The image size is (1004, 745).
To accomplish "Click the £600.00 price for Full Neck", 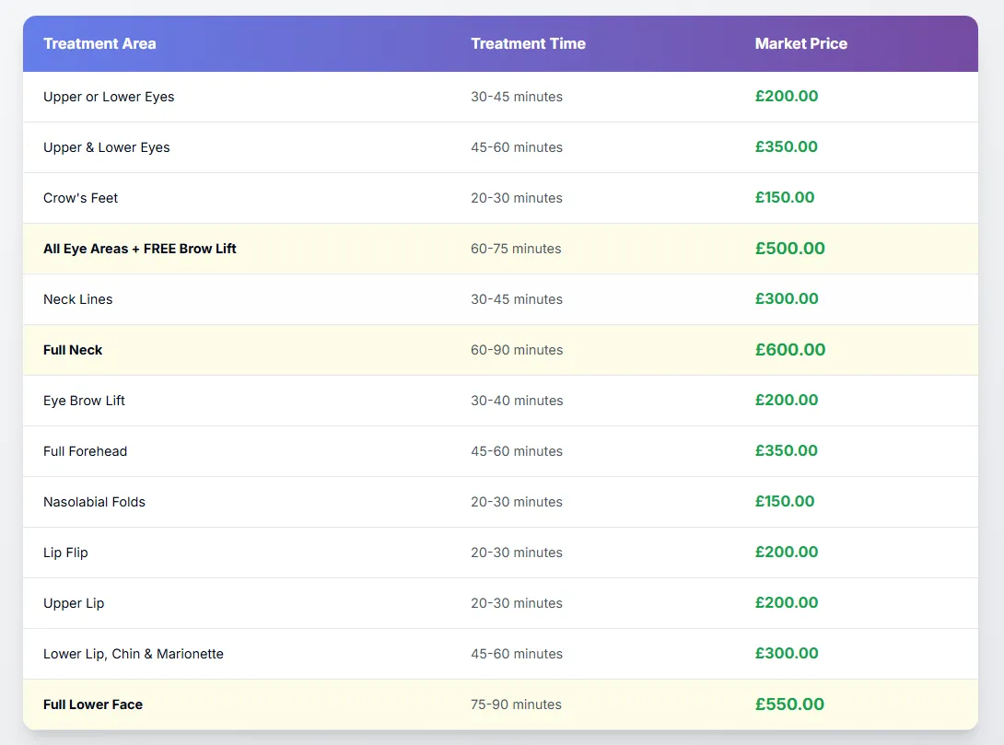I will (x=789, y=350).
